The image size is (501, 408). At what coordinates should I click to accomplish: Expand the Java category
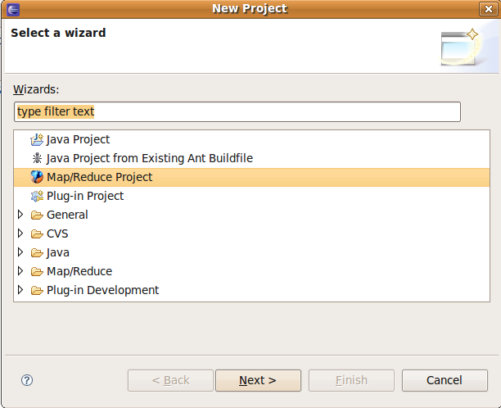click(x=21, y=253)
